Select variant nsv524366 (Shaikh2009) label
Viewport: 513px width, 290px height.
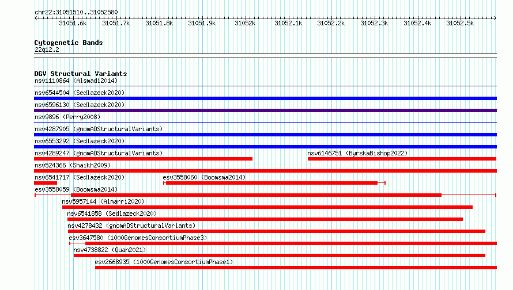pyautogui.click(x=73, y=165)
